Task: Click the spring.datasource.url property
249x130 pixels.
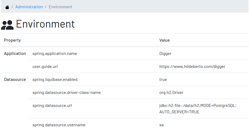Action: point(52,106)
